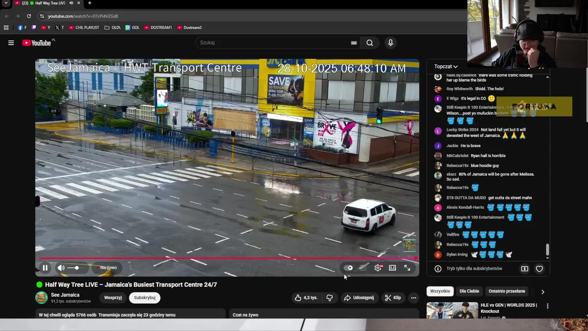Viewport: 588px width, 331px height.
Task: Open the browser tab search dropdown arrow
Action: click(6, 3)
